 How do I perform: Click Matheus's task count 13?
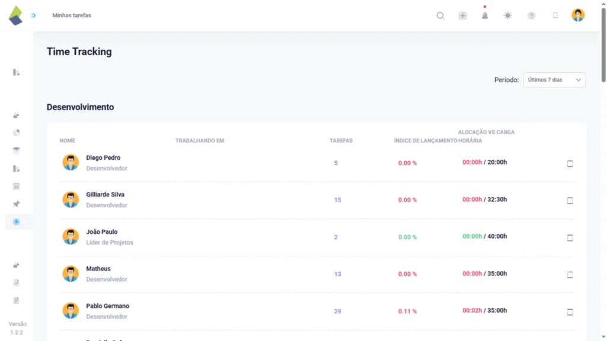point(337,274)
